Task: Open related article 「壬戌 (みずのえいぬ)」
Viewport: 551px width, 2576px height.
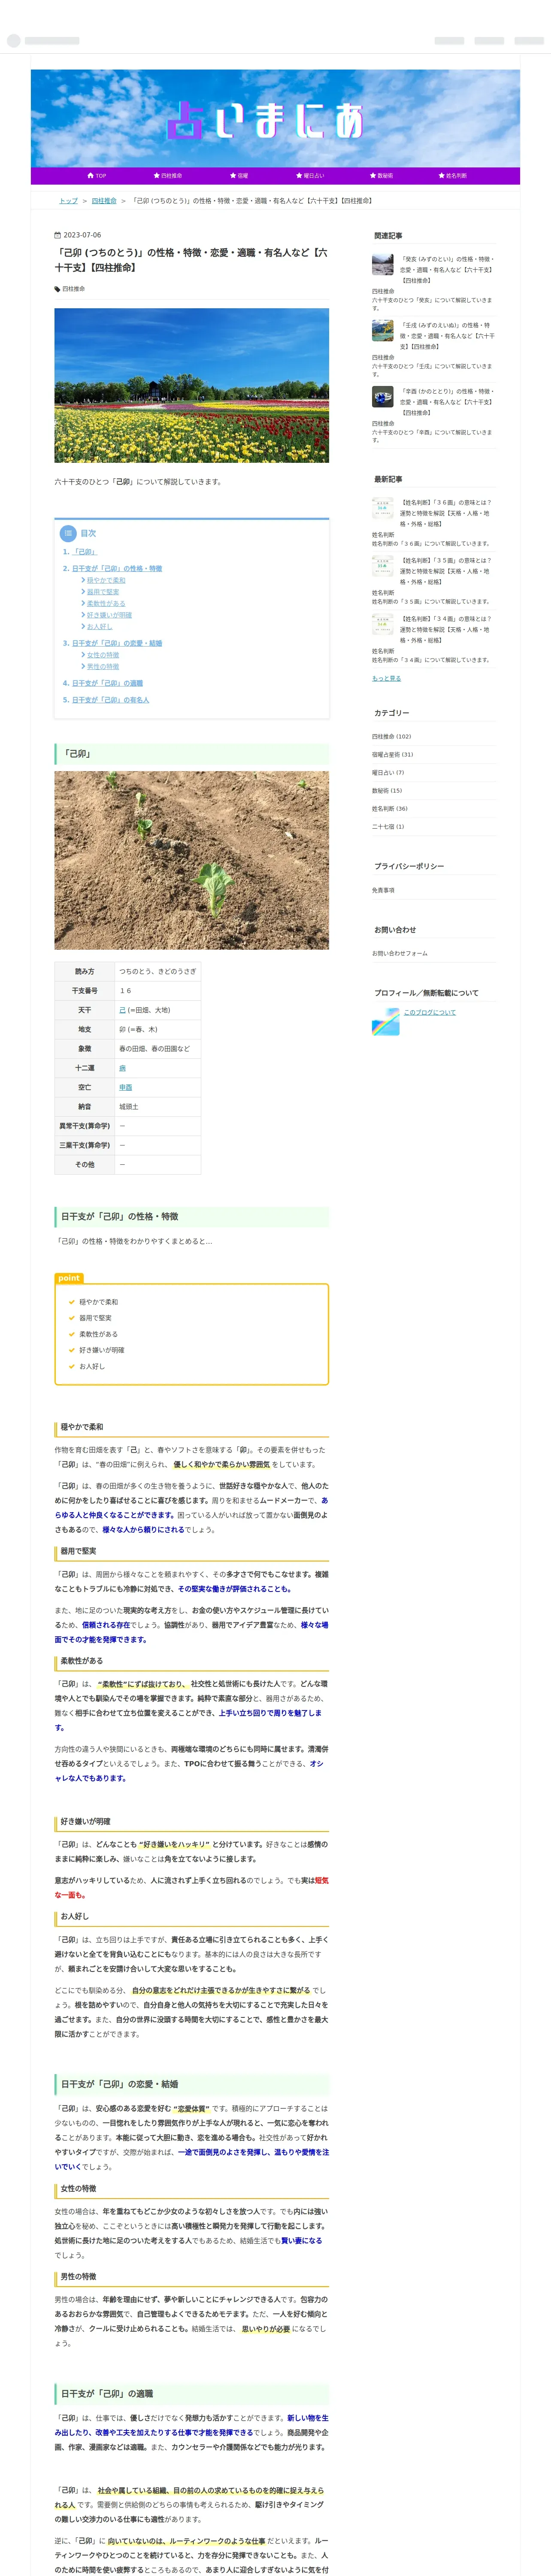Action: (x=447, y=336)
